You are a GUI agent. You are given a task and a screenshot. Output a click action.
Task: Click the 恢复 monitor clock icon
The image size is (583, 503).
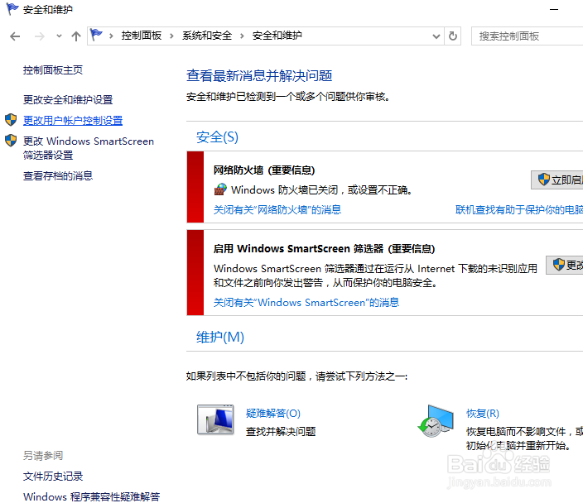tap(436, 421)
